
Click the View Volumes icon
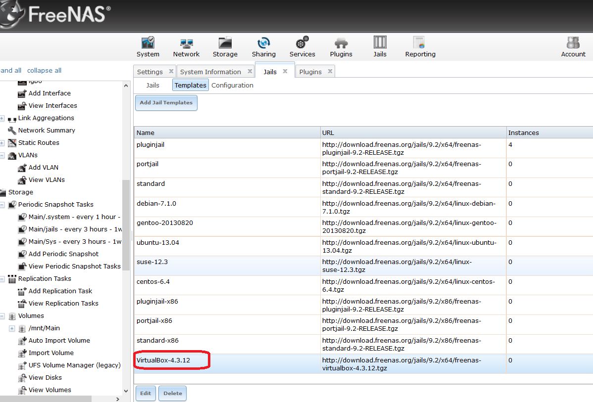[22, 390]
